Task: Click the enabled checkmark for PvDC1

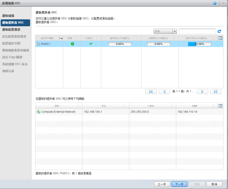Action: (91, 44)
